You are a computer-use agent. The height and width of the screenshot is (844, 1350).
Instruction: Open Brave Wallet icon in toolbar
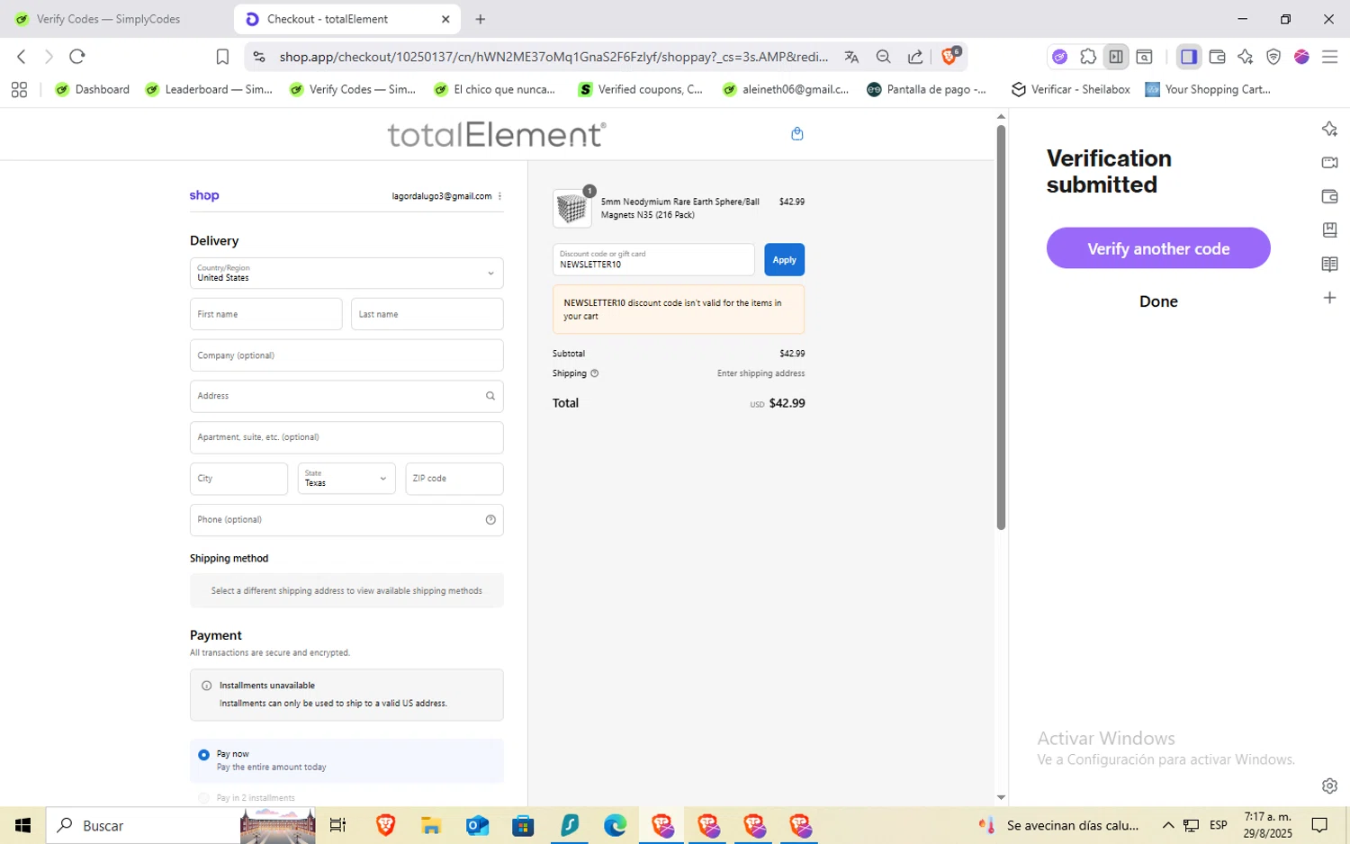[1218, 57]
